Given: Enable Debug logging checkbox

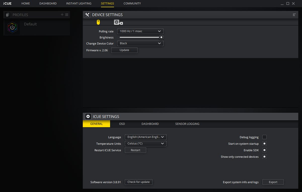Looking at the screenshot, I should pyautogui.click(x=264, y=137).
